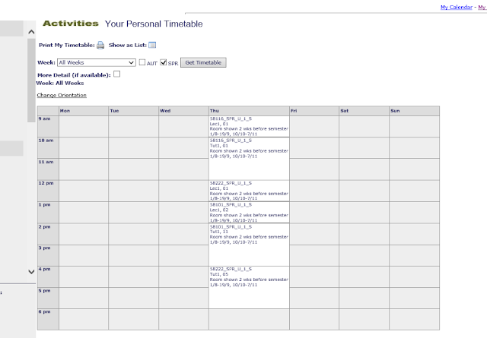Viewport: 487px width, 338px height.
Task: Click the sidebar scroll up arrow
Action: pos(31,32)
